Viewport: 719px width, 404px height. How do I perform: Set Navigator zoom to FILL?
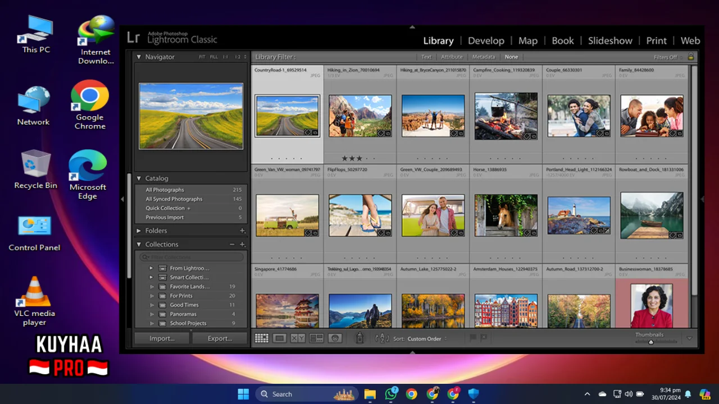coord(214,57)
